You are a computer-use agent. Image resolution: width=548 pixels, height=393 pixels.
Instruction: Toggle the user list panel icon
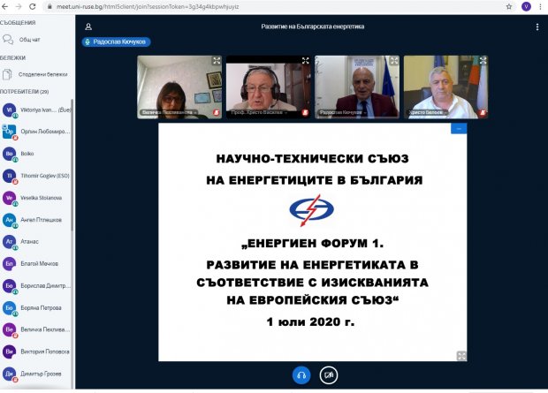[x=88, y=26]
